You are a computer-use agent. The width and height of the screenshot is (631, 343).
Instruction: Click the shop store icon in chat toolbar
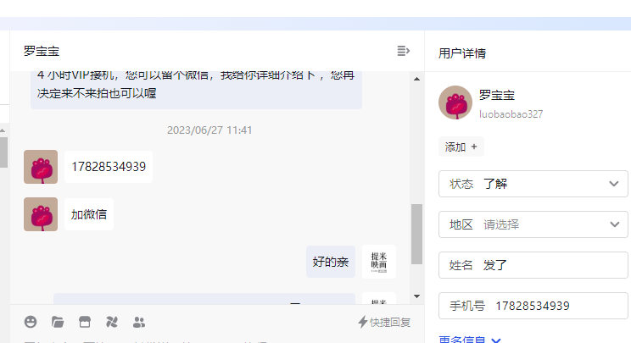point(85,322)
